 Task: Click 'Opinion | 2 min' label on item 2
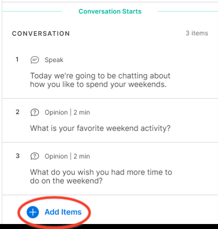click(x=67, y=112)
